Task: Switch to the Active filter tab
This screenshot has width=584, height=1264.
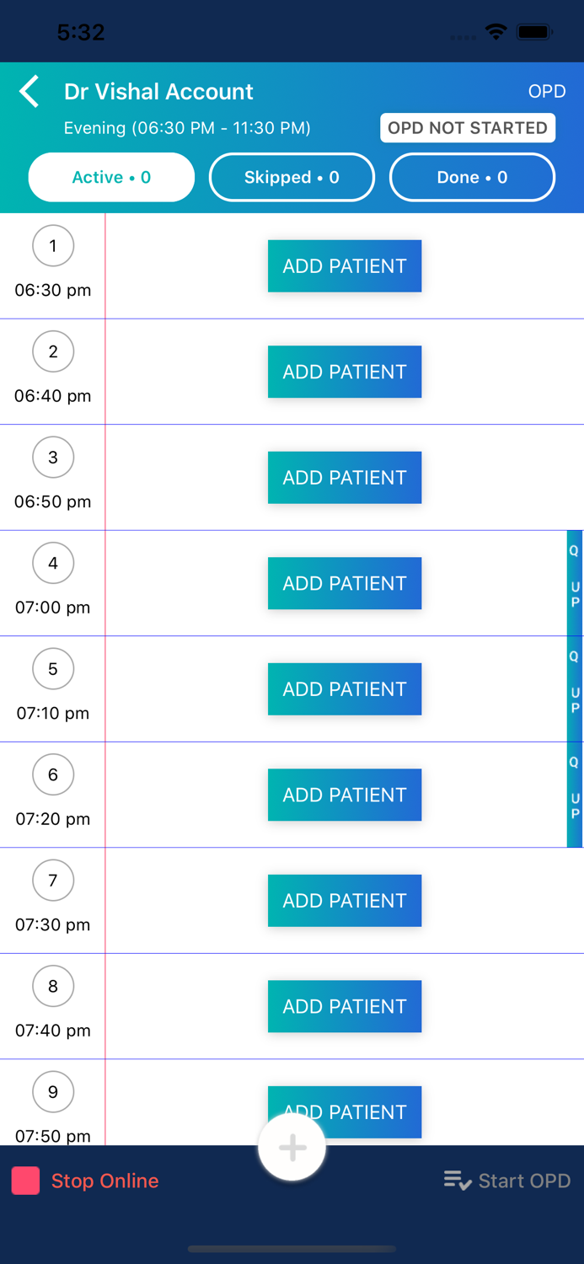Action: point(111,177)
